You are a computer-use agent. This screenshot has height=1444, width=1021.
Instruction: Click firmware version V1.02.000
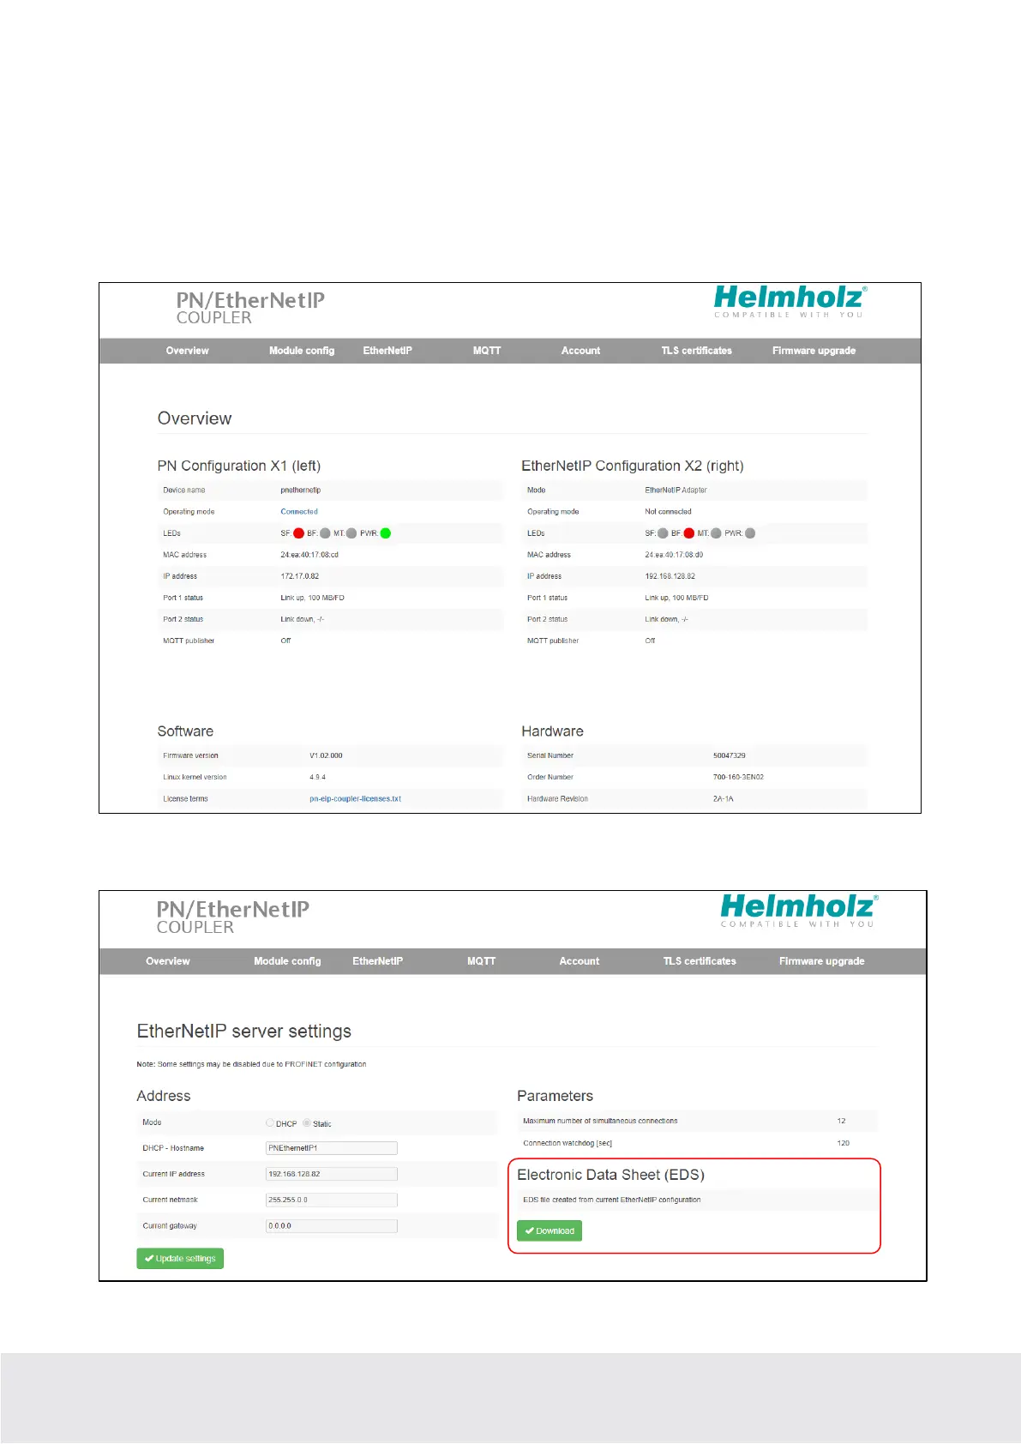tap(326, 756)
